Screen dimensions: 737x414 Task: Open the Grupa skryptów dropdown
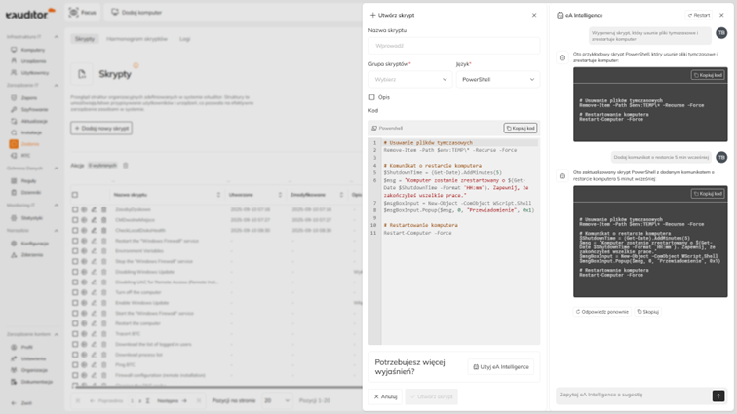(x=409, y=79)
